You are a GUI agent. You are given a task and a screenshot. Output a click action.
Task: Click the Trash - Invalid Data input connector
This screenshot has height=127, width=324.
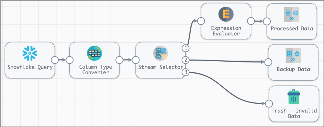(269, 104)
